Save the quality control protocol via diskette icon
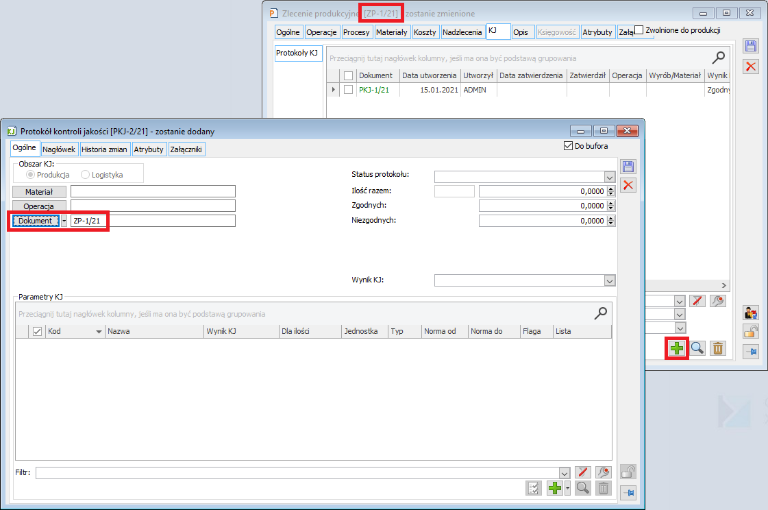The image size is (768, 510). pyautogui.click(x=628, y=167)
